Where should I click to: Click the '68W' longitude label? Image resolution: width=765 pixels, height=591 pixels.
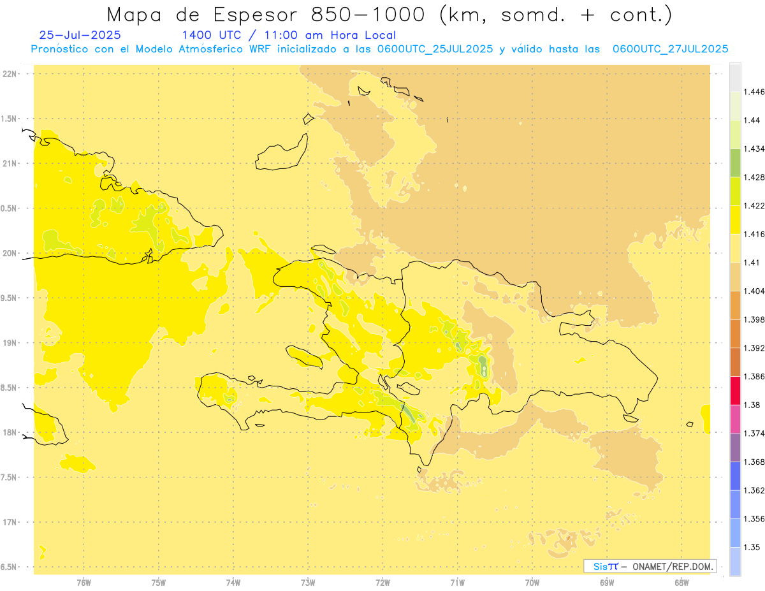tap(681, 582)
